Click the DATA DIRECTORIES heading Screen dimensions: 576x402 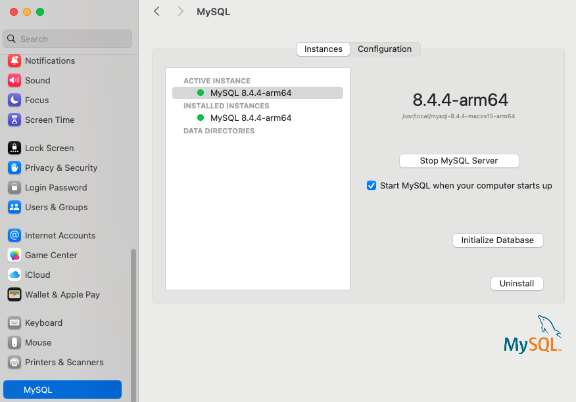coord(219,131)
